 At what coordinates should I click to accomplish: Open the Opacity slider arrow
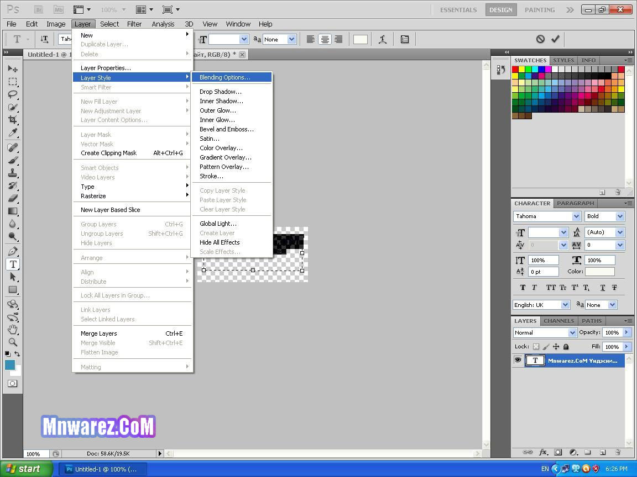click(x=626, y=332)
